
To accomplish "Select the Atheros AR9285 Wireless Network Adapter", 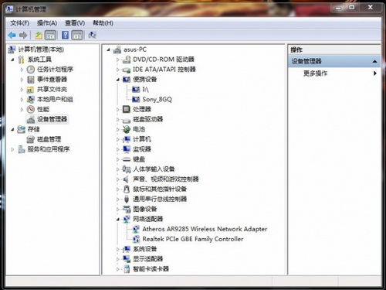I will 205,229.
